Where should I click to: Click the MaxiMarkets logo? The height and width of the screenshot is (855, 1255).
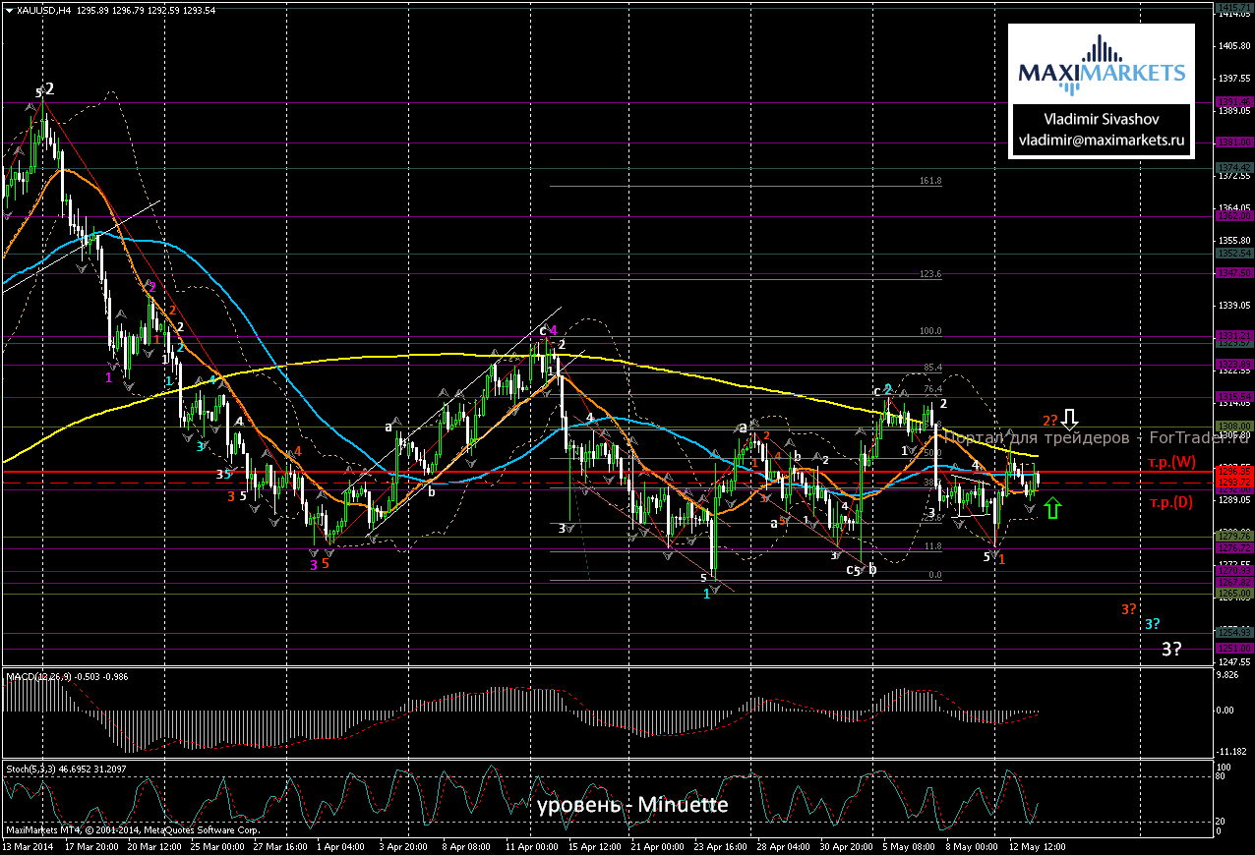(1102, 64)
